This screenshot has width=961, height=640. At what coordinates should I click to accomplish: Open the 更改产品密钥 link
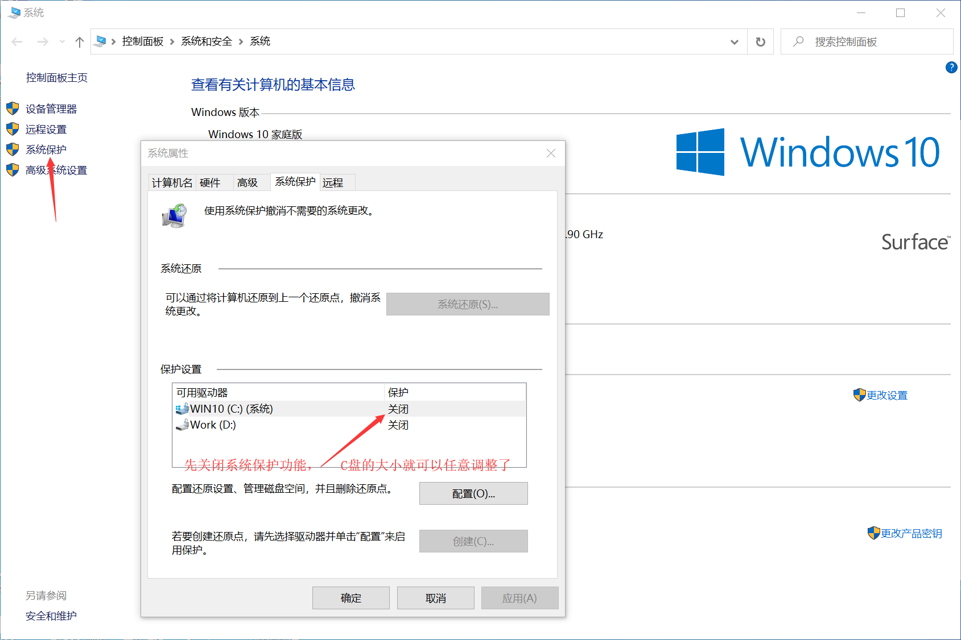(911, 533)
